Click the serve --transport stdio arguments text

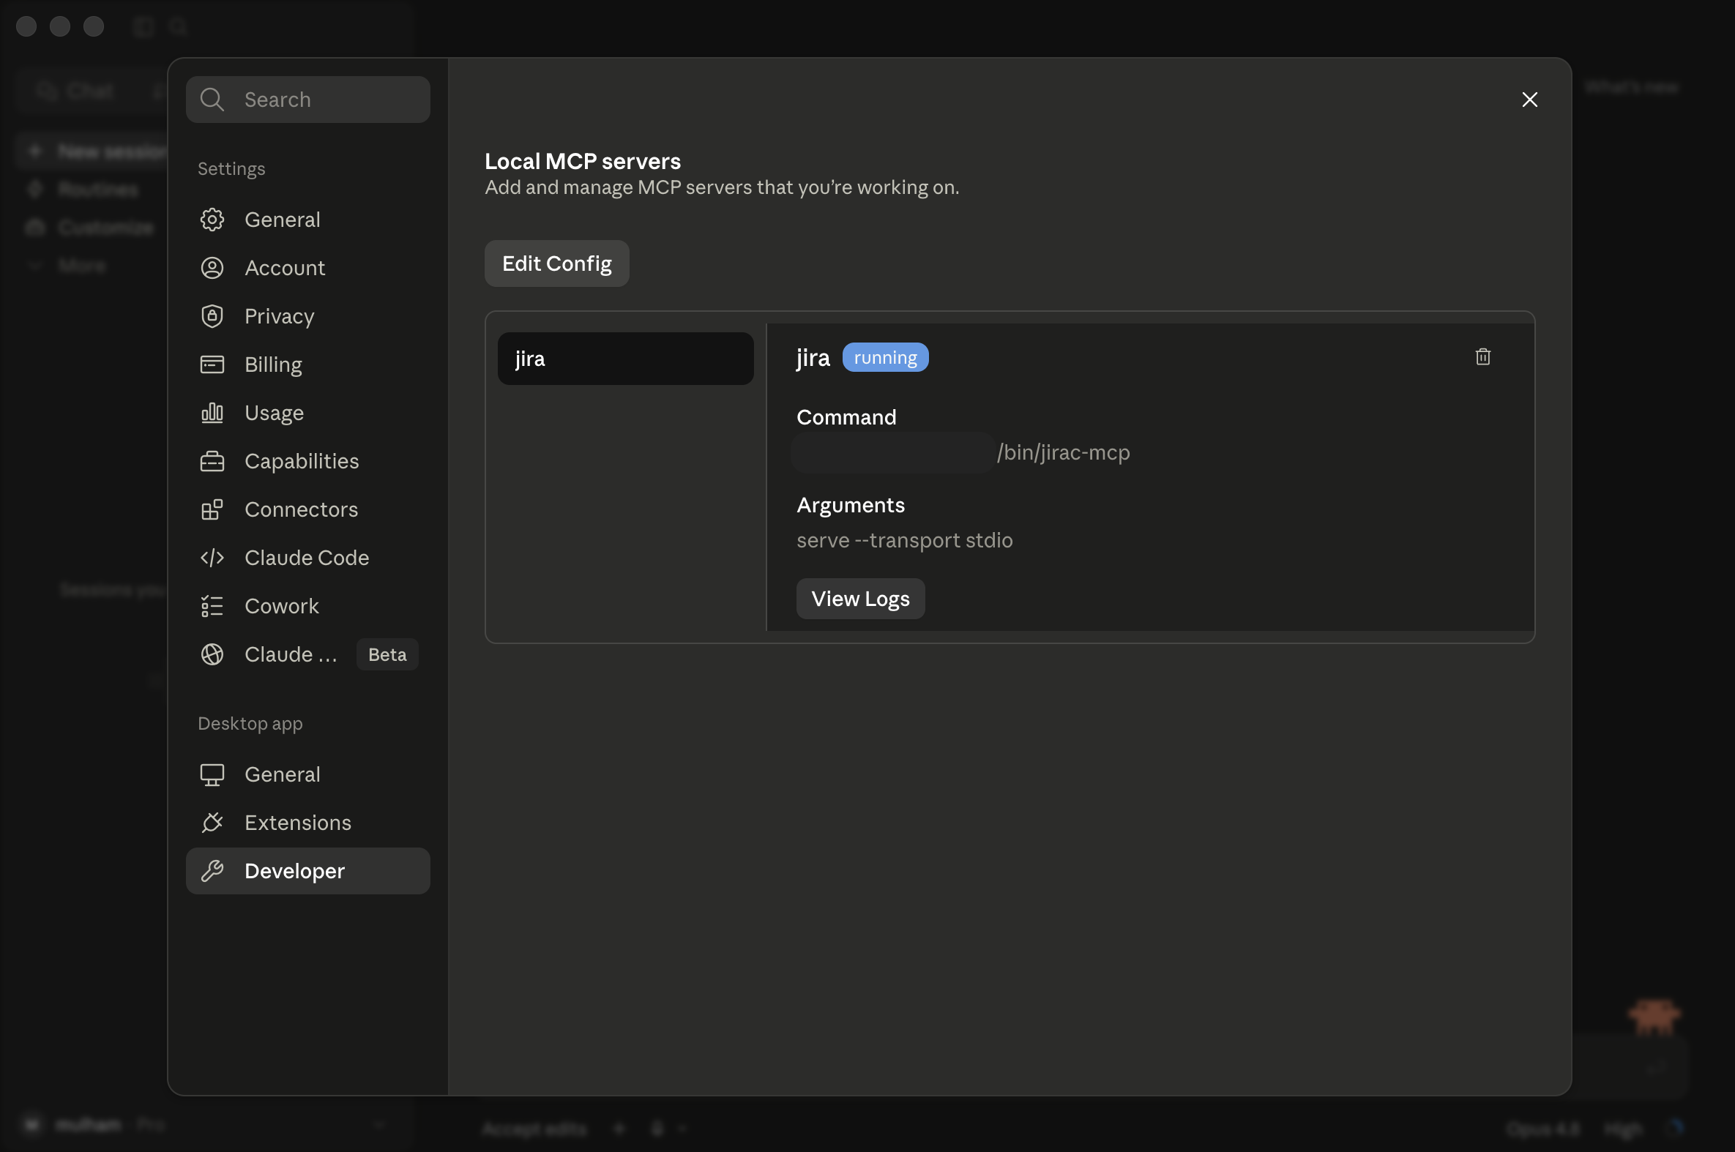tap(905, 541)
